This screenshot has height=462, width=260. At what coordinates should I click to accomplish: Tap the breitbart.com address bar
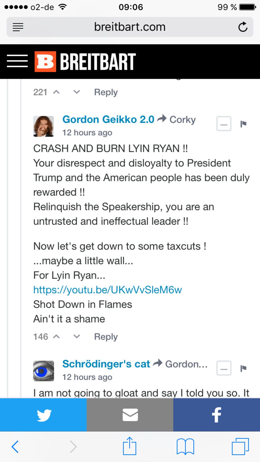[130, 27]
